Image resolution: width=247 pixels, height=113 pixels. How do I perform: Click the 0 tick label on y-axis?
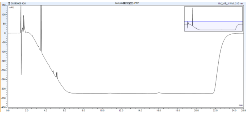click(5, 33)
